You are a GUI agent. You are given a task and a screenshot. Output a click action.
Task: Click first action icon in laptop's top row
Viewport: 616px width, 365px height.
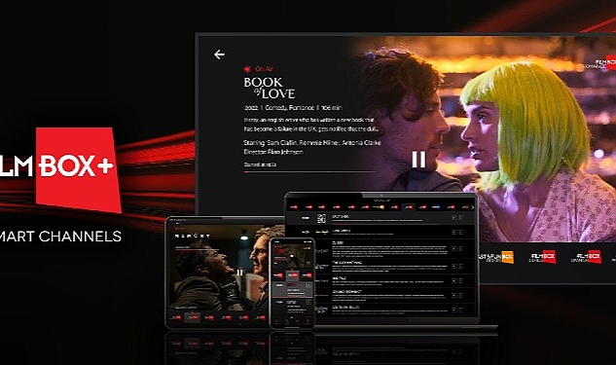(453, 218)
